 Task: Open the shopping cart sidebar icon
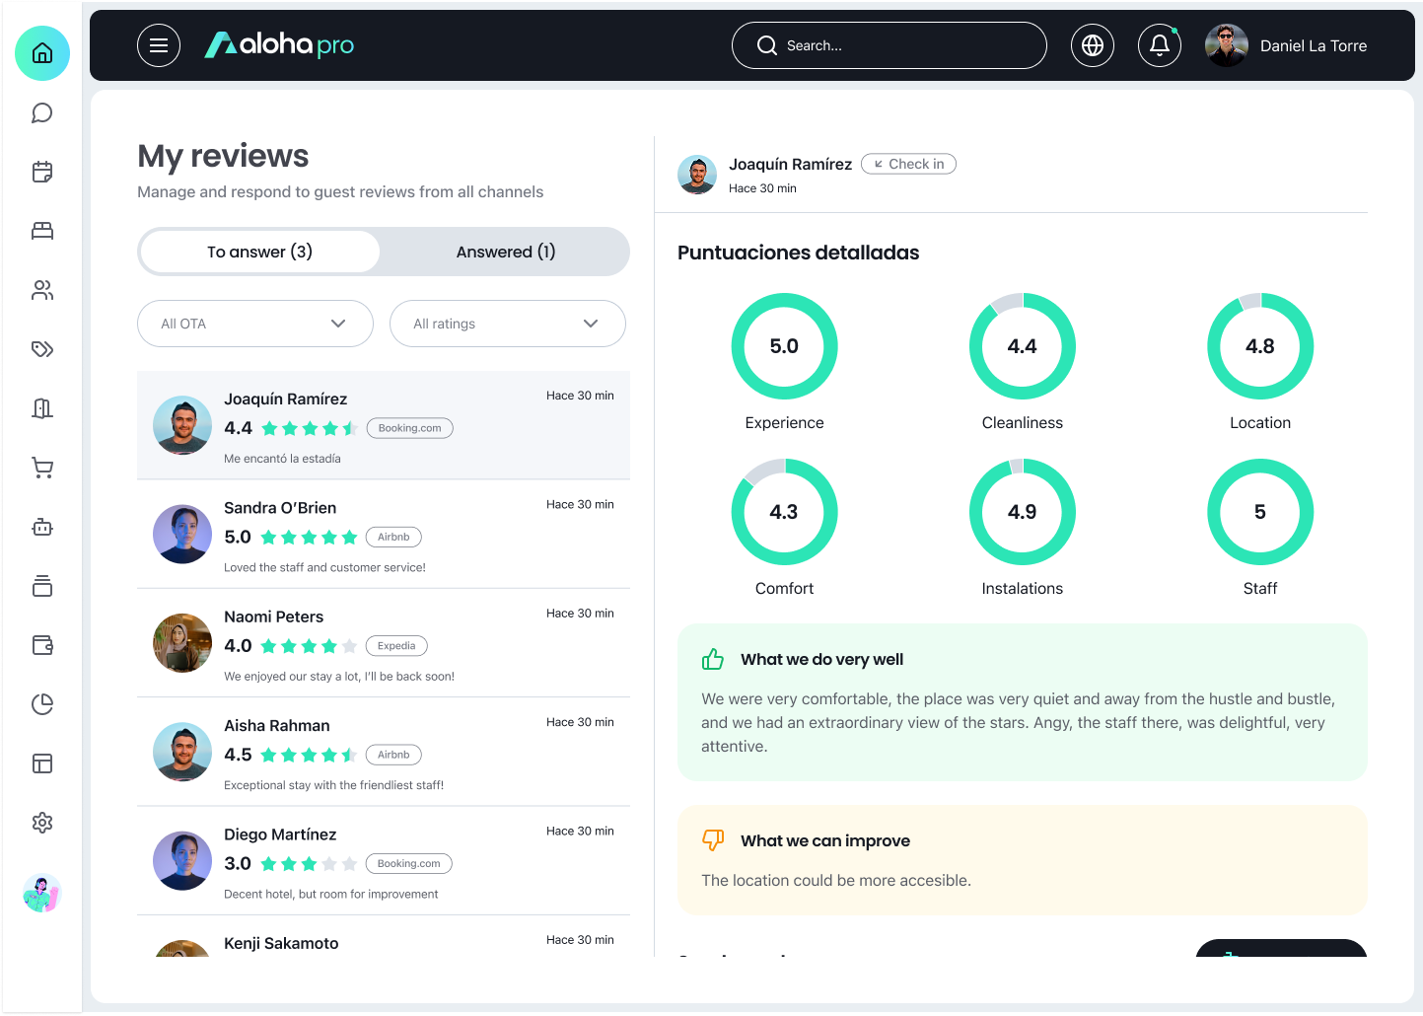point(42,468)
